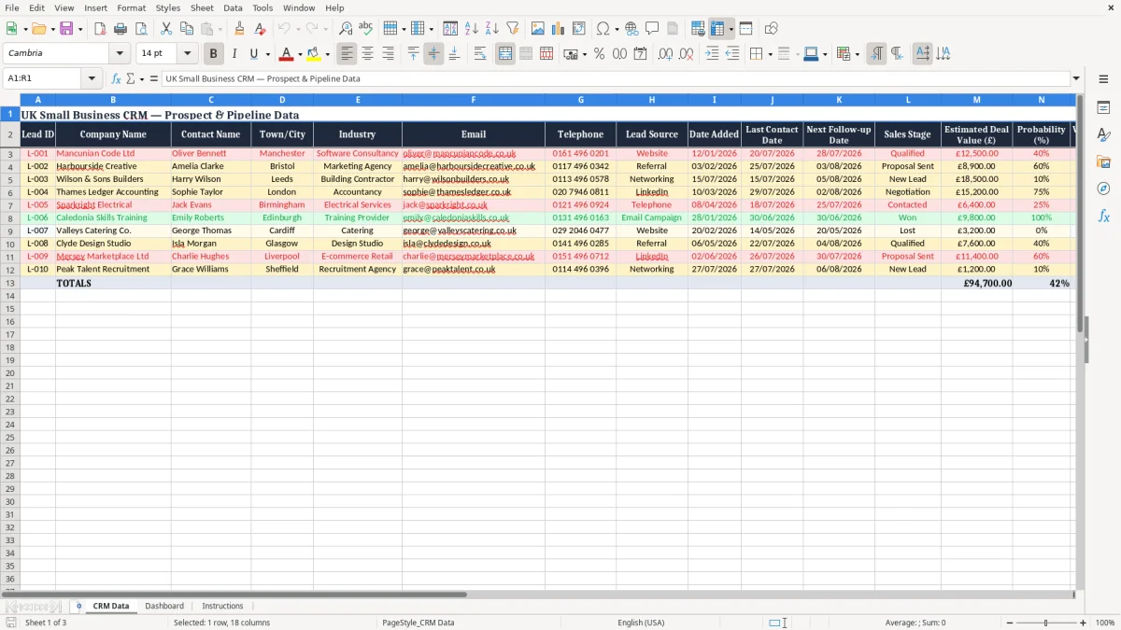
Task: Open the Highlighting Color dropdown arrow
Action: (x=327, y=54)
